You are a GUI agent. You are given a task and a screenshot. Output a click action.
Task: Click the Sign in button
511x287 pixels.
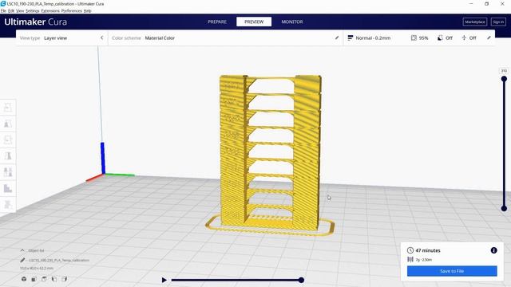(498, 22)
